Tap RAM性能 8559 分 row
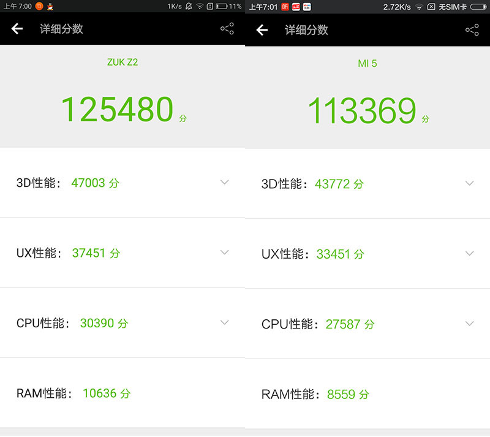The width and height of the screenshot is (490, 437). pos(367,395)
